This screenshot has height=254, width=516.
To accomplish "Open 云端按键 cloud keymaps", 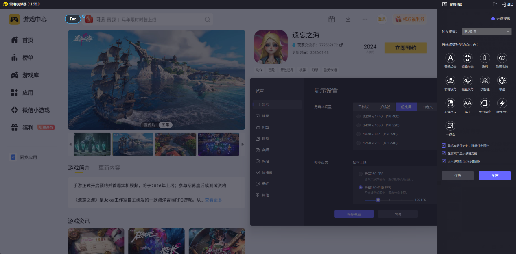I will click(x=501, y=19).
